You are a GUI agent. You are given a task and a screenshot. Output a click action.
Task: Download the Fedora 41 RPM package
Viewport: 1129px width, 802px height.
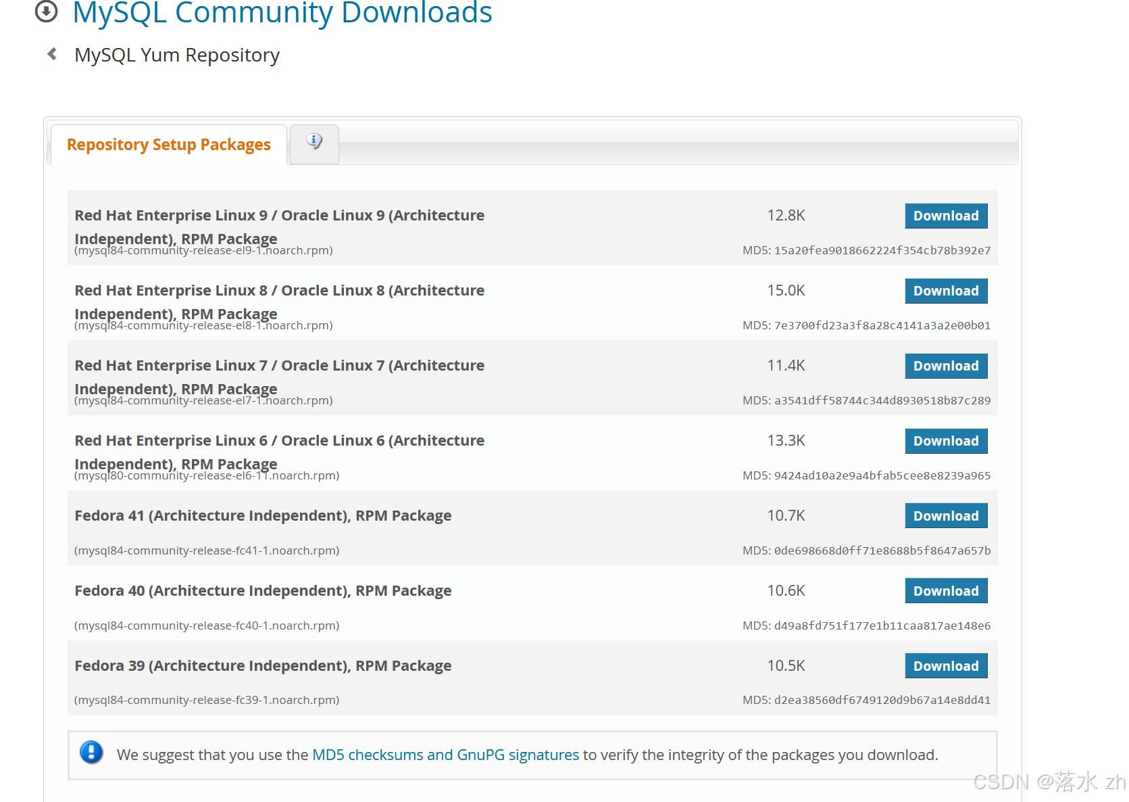pyautogui.click(x=946, y=516)
